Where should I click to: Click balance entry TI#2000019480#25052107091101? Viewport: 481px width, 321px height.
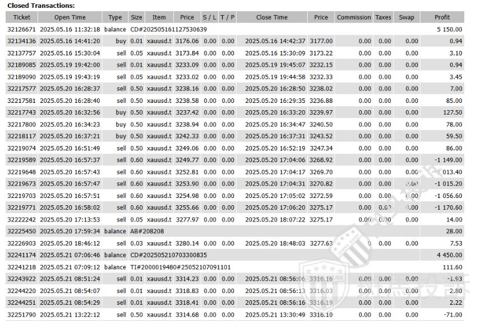180,267
